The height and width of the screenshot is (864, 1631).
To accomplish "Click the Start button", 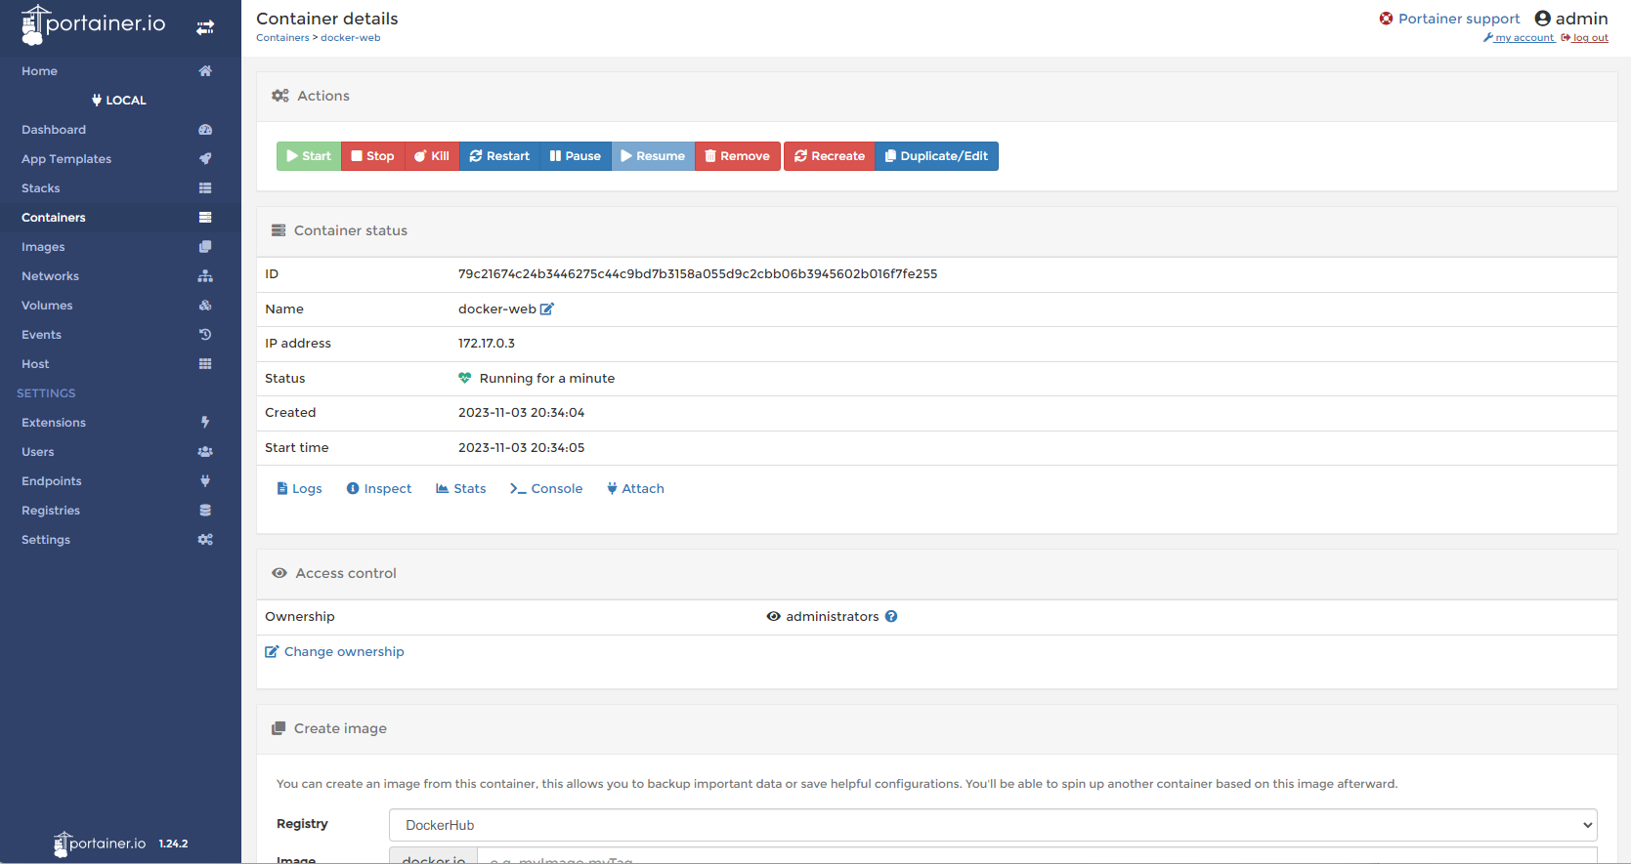I will point(309,156).
